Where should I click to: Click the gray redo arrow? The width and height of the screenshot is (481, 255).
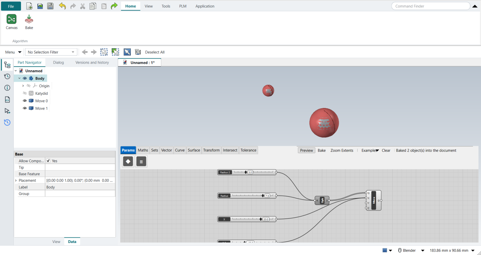[x=73, y=6]
